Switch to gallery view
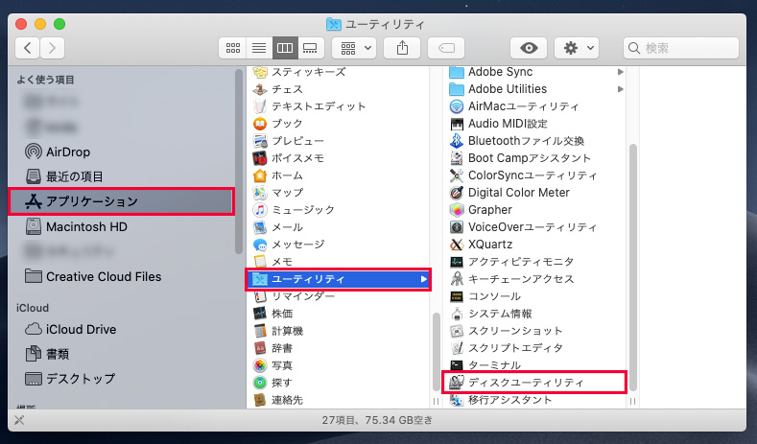 pyautogui.click(x=310, y=48)
